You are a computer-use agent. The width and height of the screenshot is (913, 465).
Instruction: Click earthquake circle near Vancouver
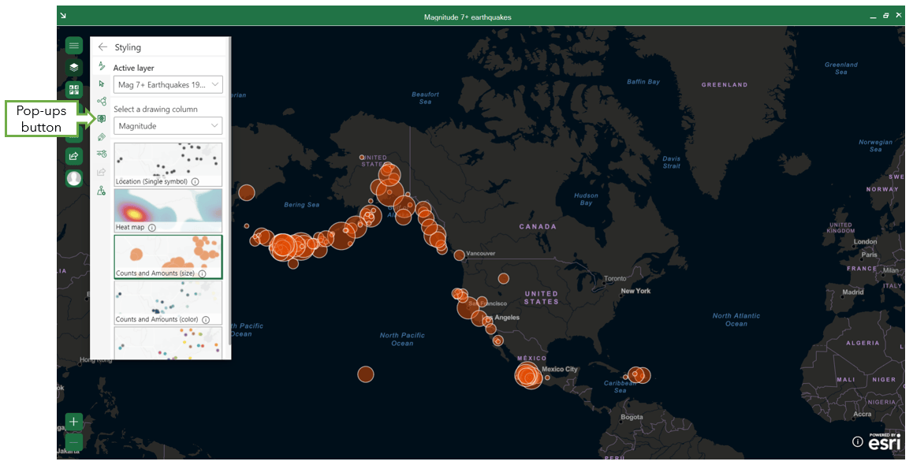(460, 255)
